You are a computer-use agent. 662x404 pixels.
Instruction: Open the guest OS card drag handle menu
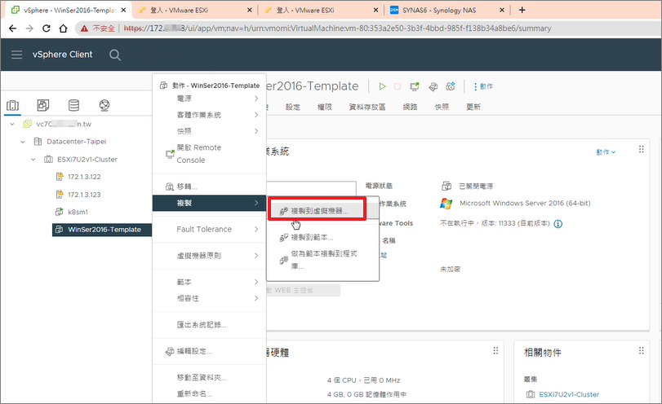coord(642,149)
